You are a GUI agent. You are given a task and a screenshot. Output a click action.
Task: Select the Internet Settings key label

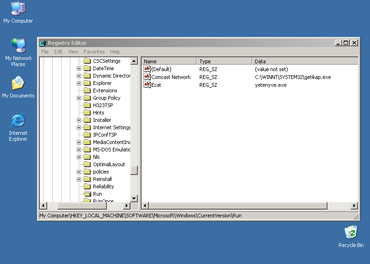pyautogui.click(x=111, y=127)
